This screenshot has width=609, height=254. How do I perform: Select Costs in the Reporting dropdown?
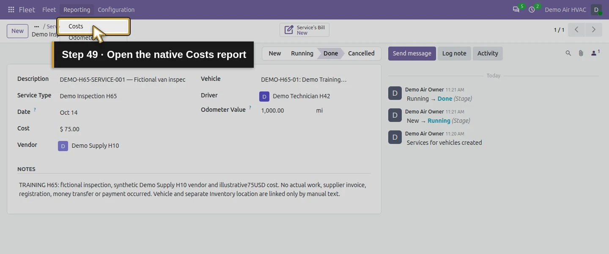(x=93, y=26)
